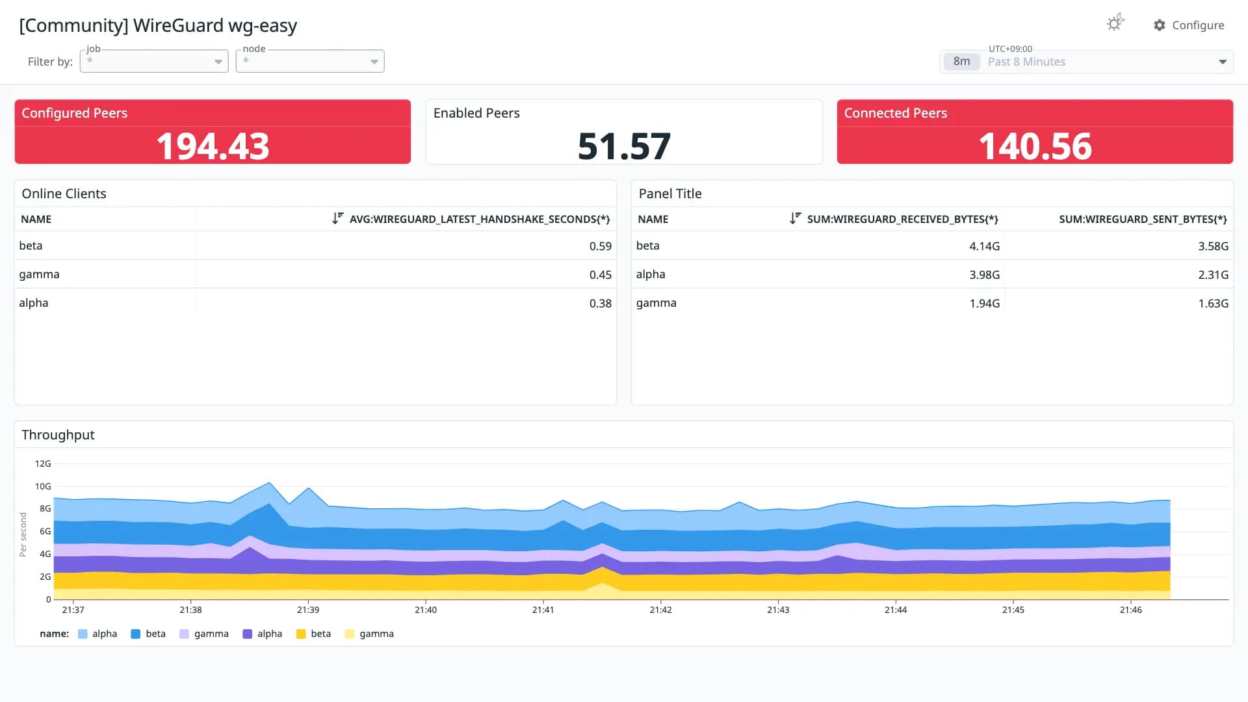This screenshot has width=1248, height=702.
Task: Click the Throughput panel title
Action: click(x=58, y=435)
